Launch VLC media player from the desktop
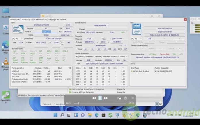This screenshot has height=125, width=200. (6, 61)
